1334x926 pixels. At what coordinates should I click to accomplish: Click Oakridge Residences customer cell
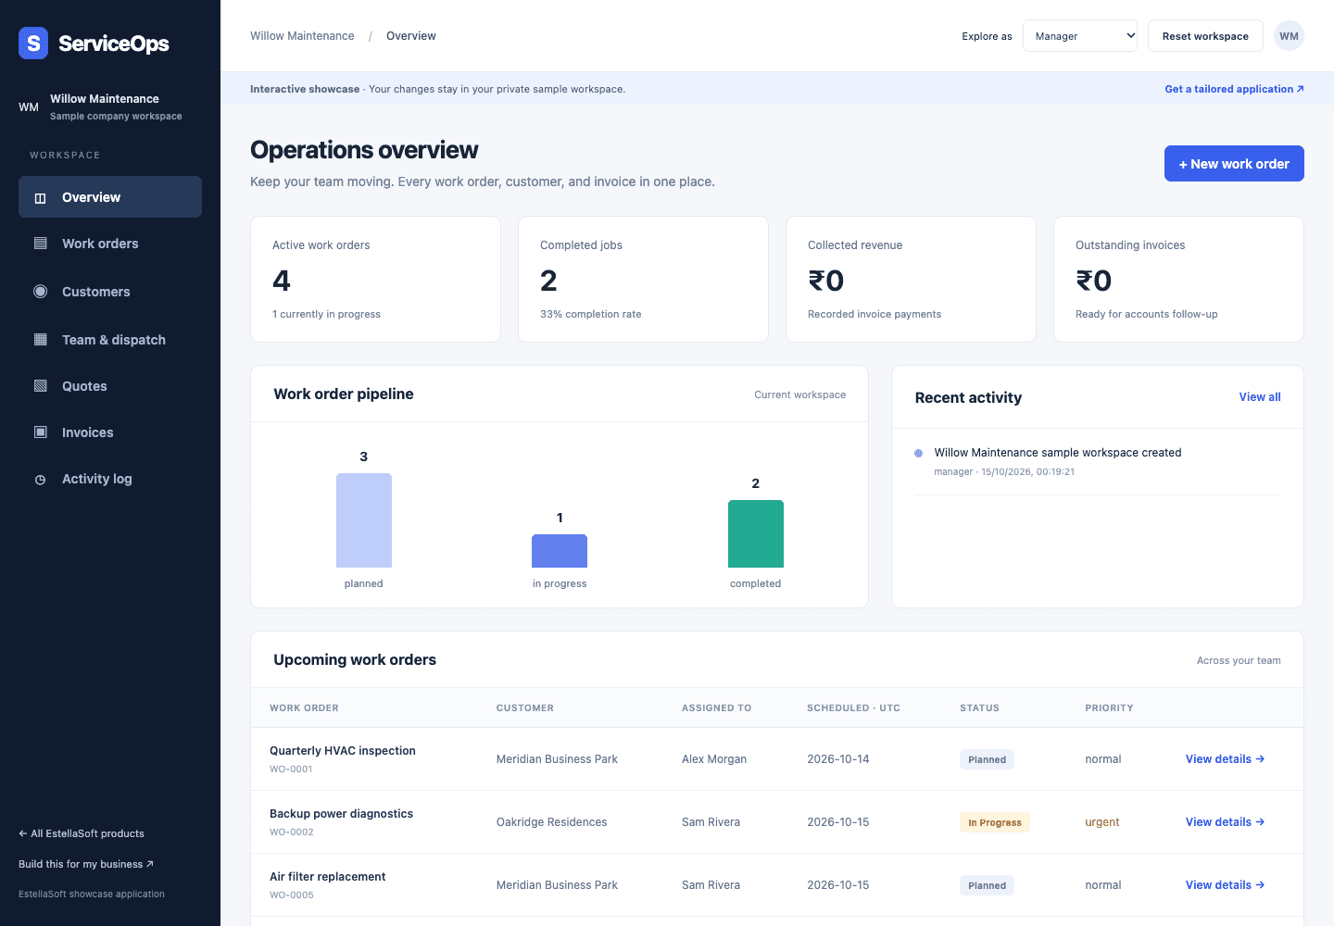[552, 822]
